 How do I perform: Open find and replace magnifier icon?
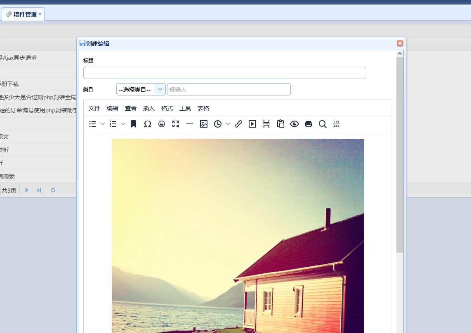point(323,124)
